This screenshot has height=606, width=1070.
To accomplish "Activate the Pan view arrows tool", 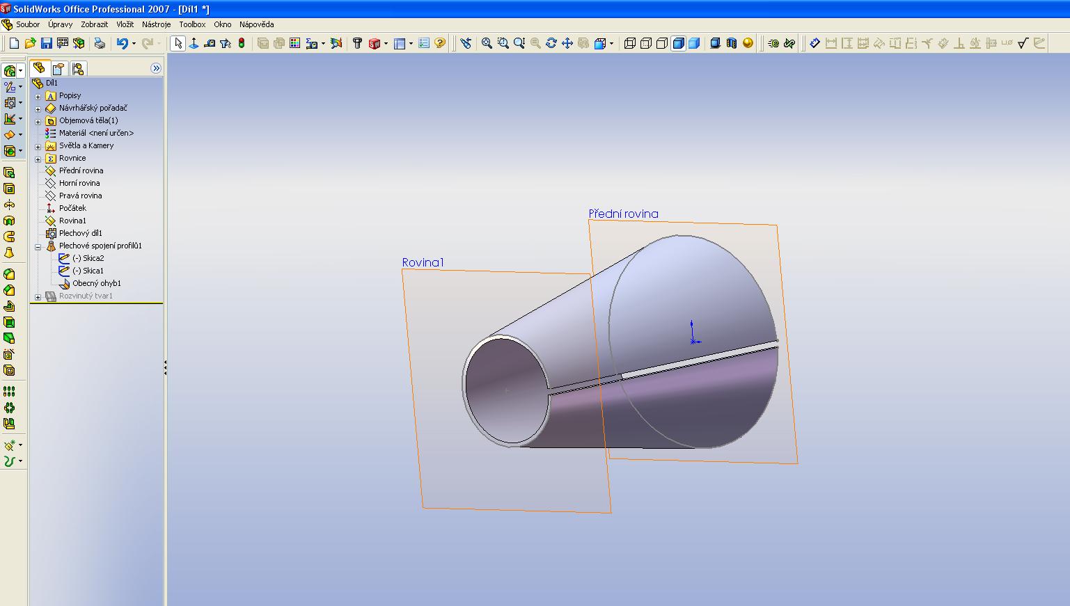I will (x=567, y=43).
